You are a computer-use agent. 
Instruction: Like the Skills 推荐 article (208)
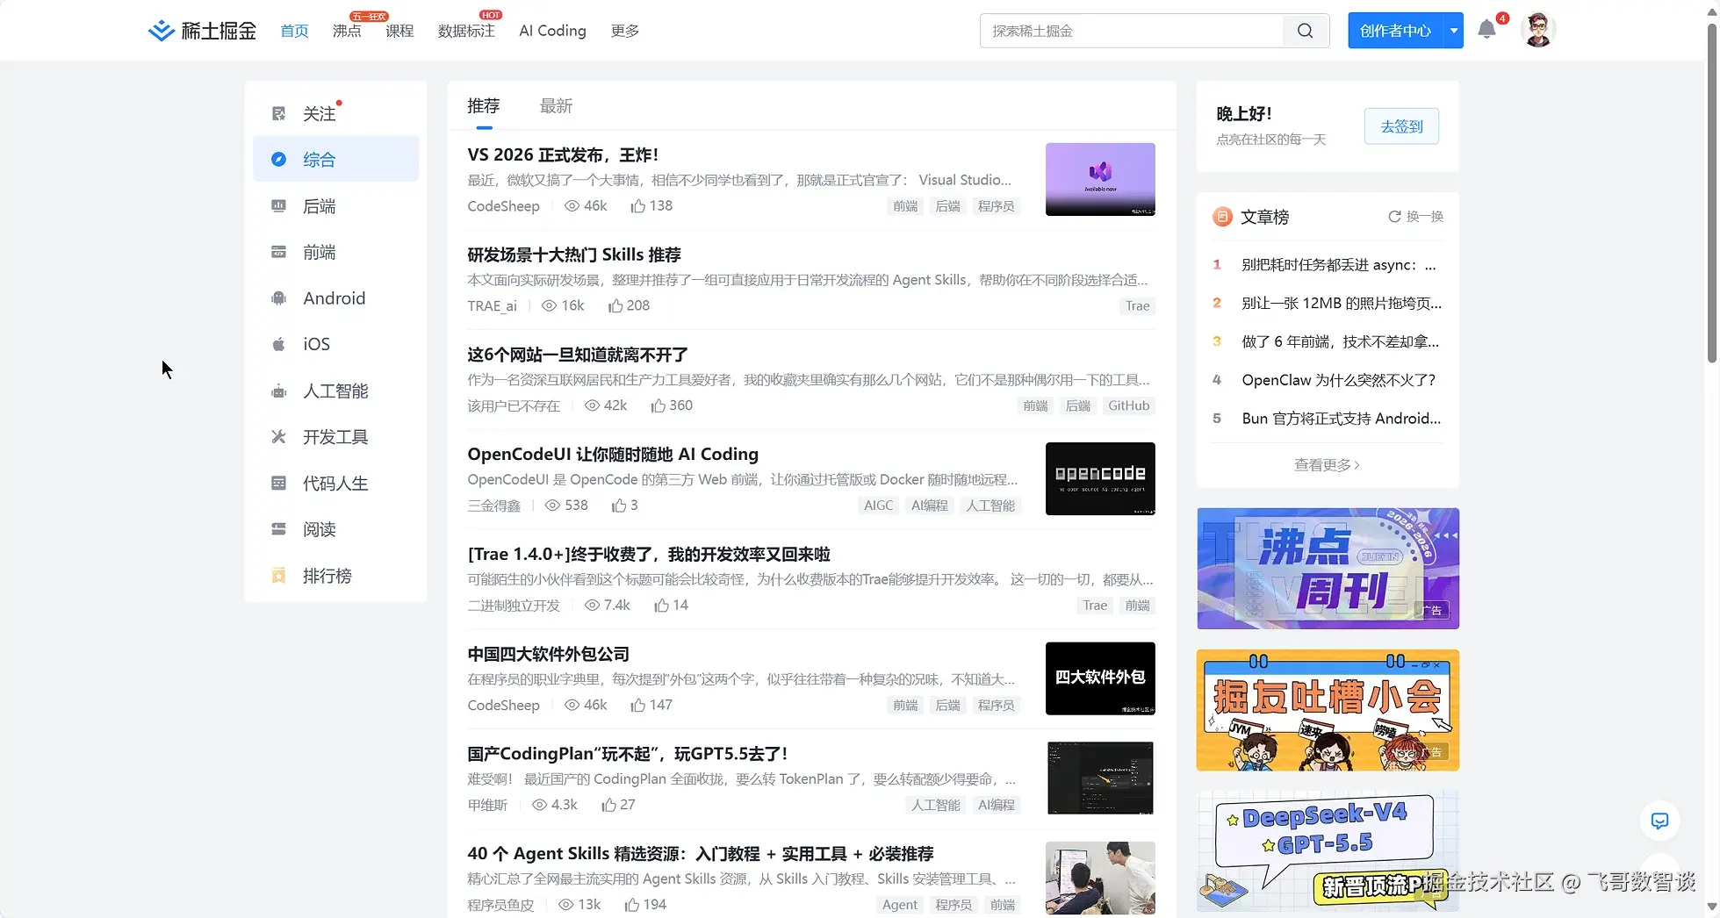coord(615,305)
